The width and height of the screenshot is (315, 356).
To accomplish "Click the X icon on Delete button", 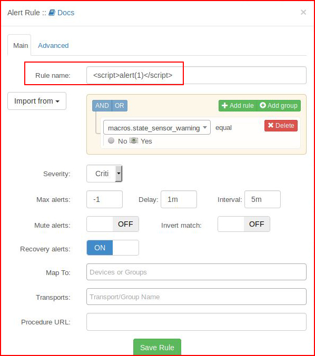I will (x=270, y=125).
